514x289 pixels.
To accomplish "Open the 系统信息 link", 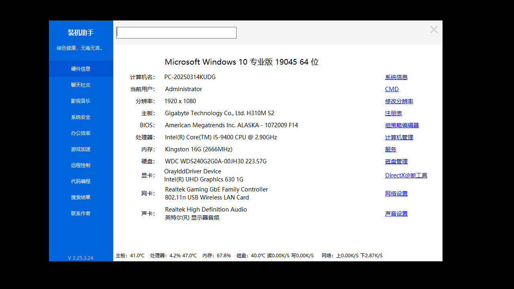I will pyautogui.click(x=396, y=77).
